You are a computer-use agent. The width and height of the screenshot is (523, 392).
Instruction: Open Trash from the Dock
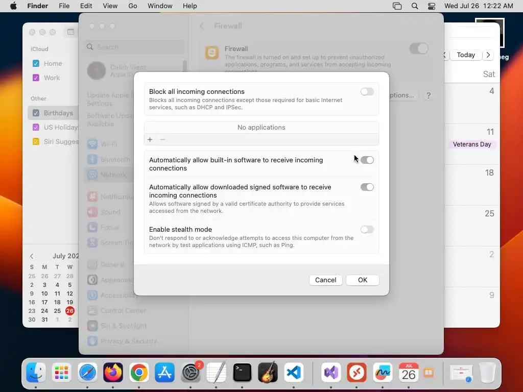point(487,372)
